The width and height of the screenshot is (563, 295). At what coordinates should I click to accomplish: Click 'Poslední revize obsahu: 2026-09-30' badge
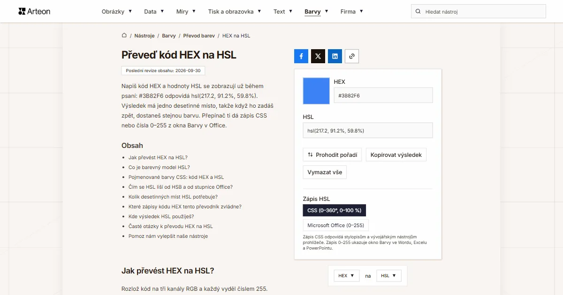coord(163,71)
